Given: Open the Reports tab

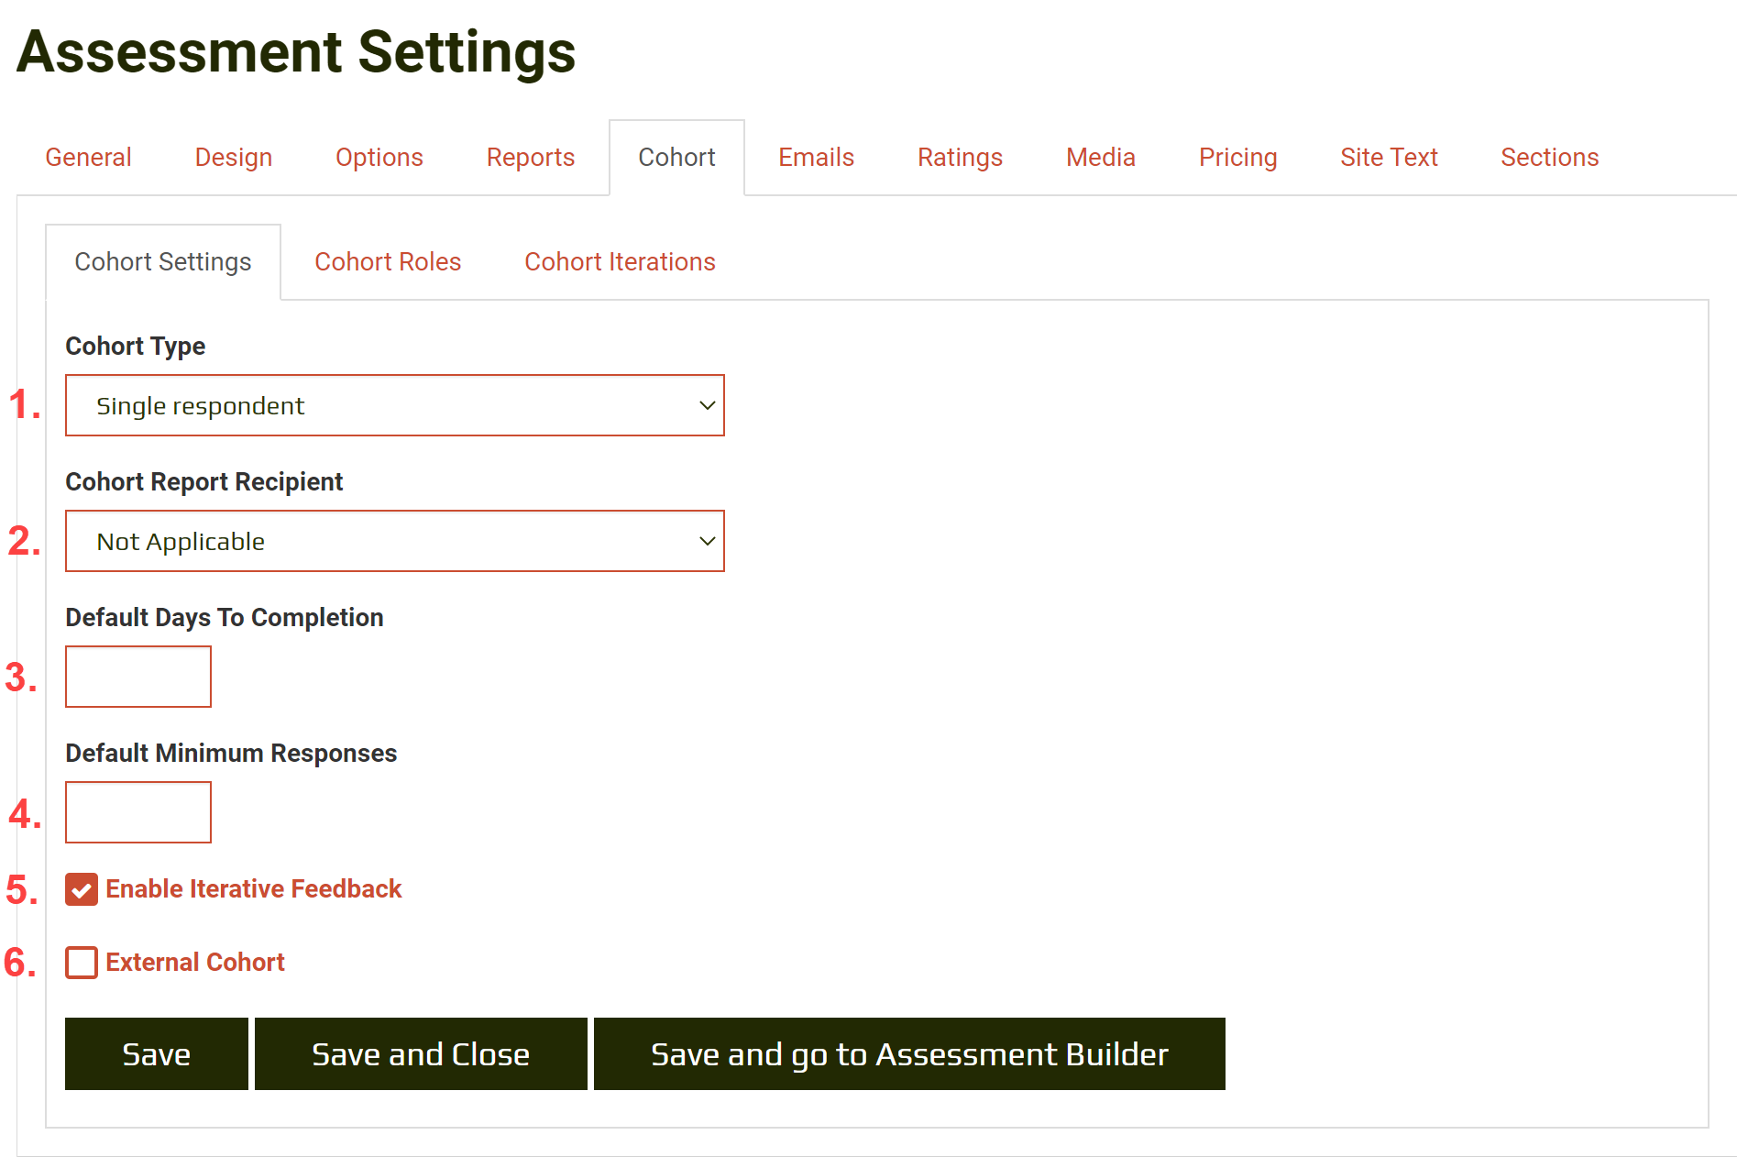Looking at the screenshot, I should (530, 157).
